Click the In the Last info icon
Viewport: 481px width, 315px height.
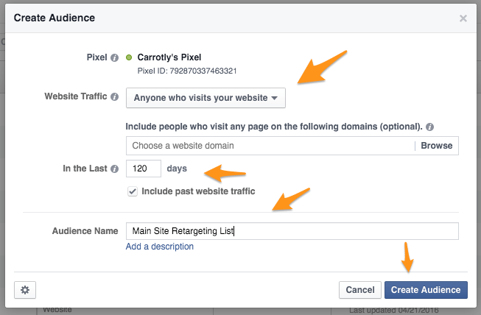point(114,169)
